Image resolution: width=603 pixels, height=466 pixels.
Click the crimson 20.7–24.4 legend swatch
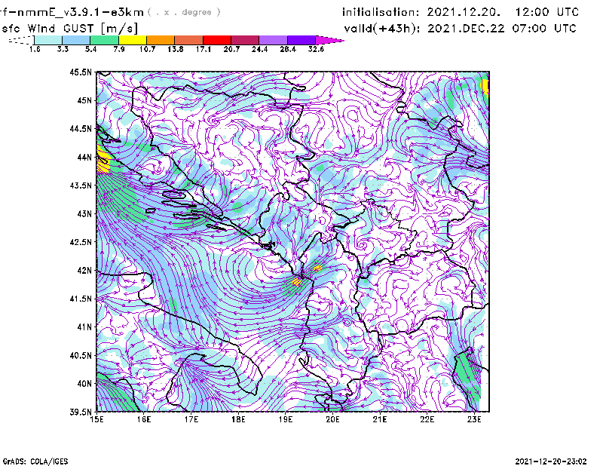pos(245,40)
